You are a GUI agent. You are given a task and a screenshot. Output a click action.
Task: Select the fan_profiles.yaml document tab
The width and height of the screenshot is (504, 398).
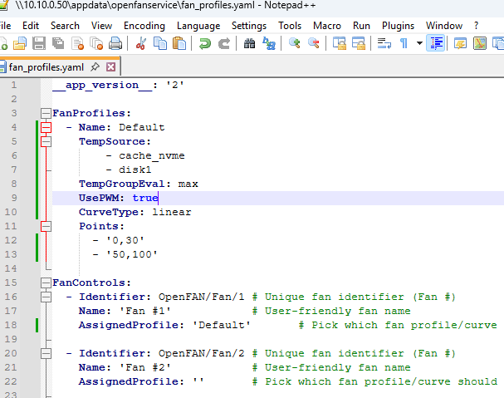coord(60,67)
